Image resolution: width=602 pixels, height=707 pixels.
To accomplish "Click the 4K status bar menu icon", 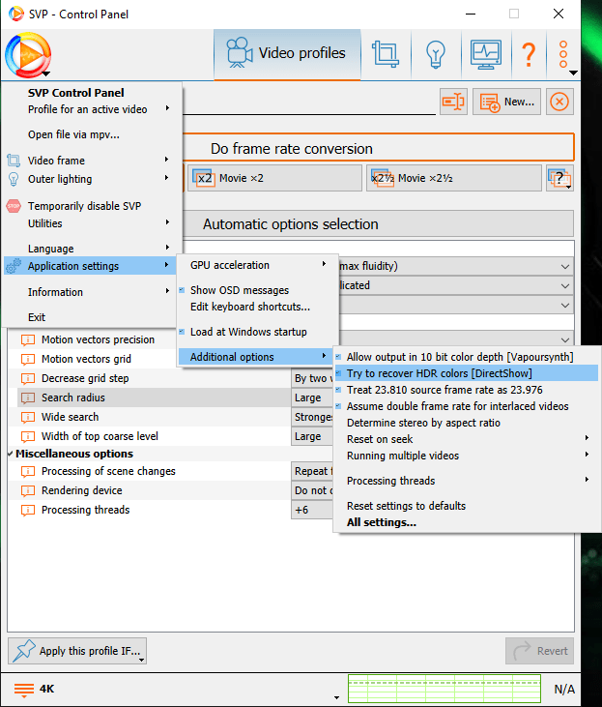I will click(24, 690).
